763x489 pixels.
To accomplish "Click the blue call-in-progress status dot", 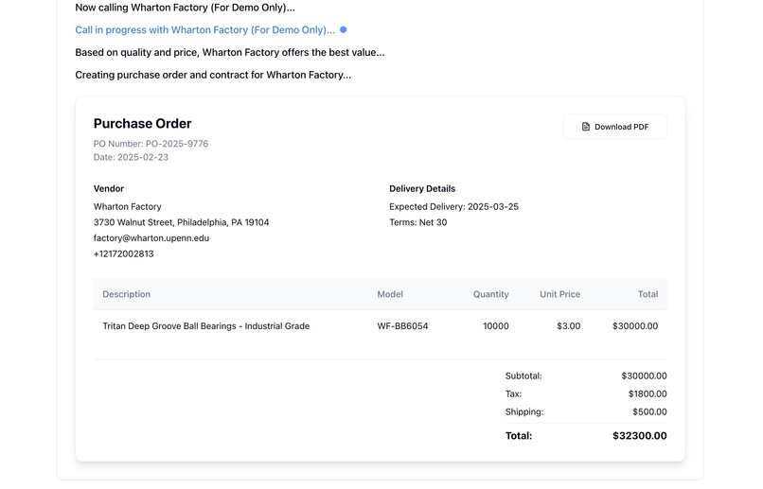I will tap(343, 30).
